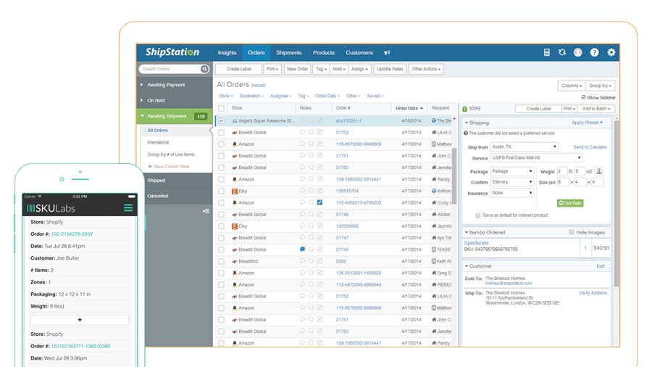
Task: Open the Service USPS First Class dropdown
Action: [536, 157]
